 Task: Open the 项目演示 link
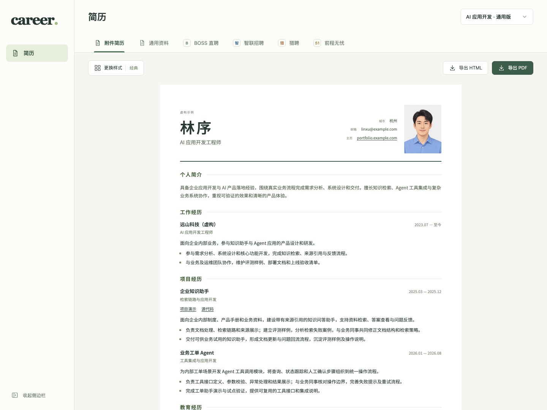[188, 309]
